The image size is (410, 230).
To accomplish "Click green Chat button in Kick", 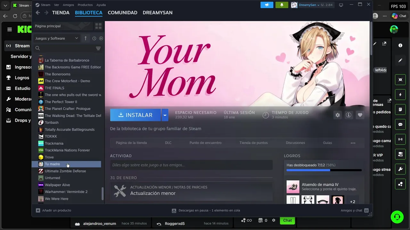I will (287, 220).
